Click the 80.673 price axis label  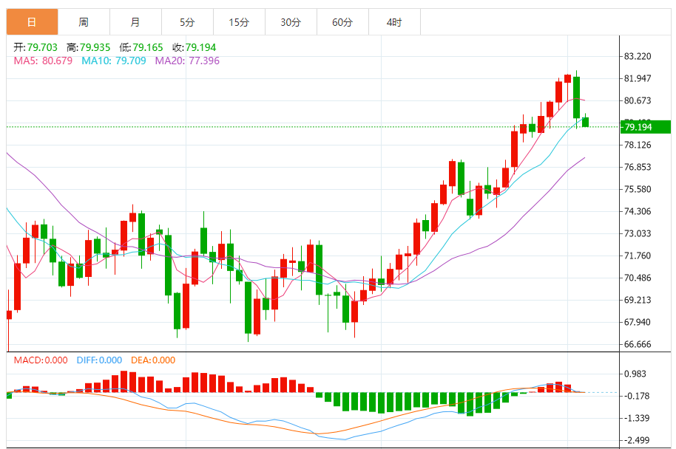pyautogui.click(x=638, y=100)
